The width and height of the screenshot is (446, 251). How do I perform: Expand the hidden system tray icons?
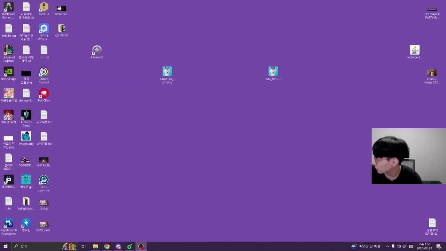(x=387, y=246)
